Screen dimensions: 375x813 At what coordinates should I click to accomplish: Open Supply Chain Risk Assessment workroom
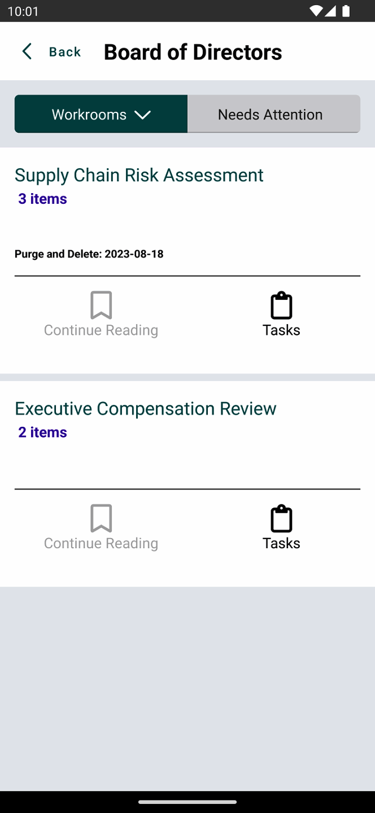point(139,175)
